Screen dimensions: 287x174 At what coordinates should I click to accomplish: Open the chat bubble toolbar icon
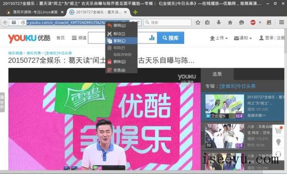[x=241, y=22]
